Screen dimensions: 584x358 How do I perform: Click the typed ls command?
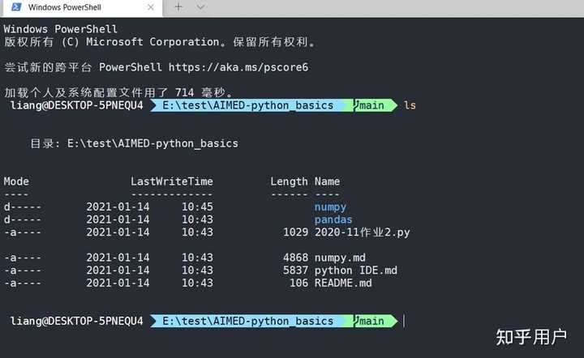410,105
